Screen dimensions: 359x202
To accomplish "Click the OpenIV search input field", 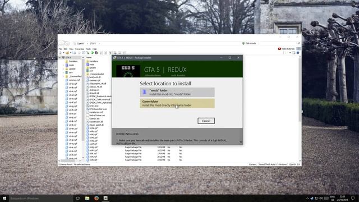I will (x=278, y=43).
